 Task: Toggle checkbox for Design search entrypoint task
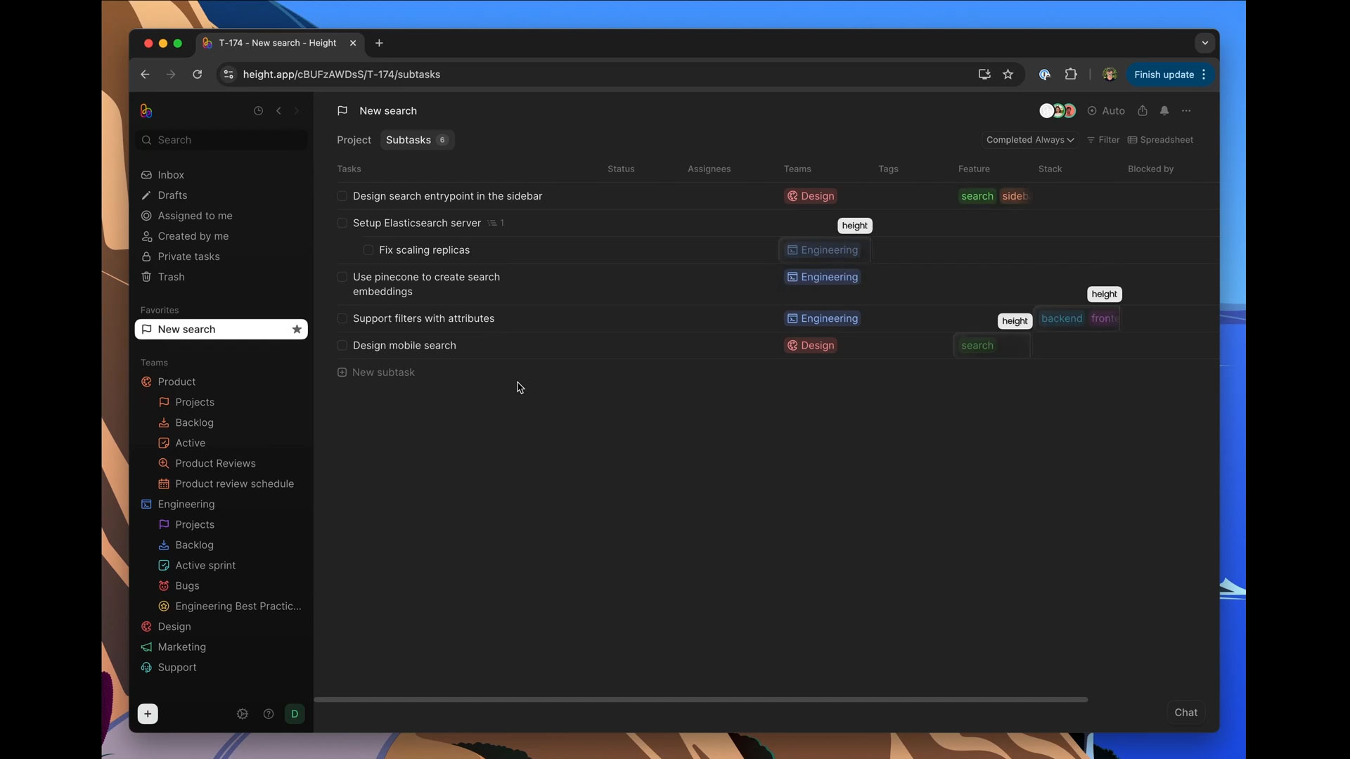[342, 195]
